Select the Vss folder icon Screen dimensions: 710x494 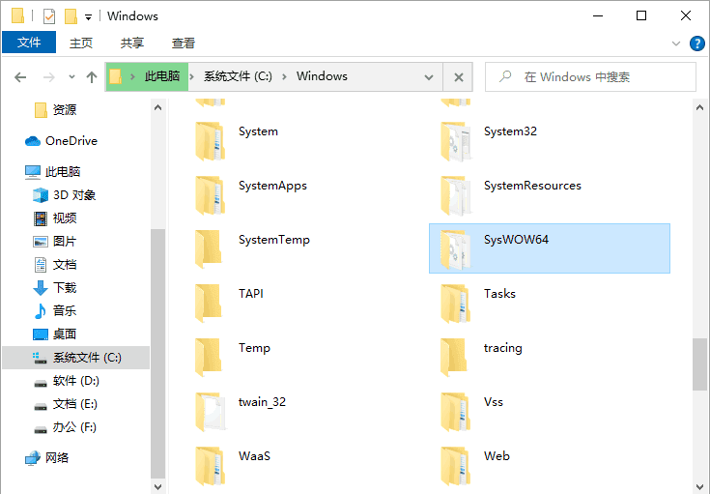click(x=456, y=412)
